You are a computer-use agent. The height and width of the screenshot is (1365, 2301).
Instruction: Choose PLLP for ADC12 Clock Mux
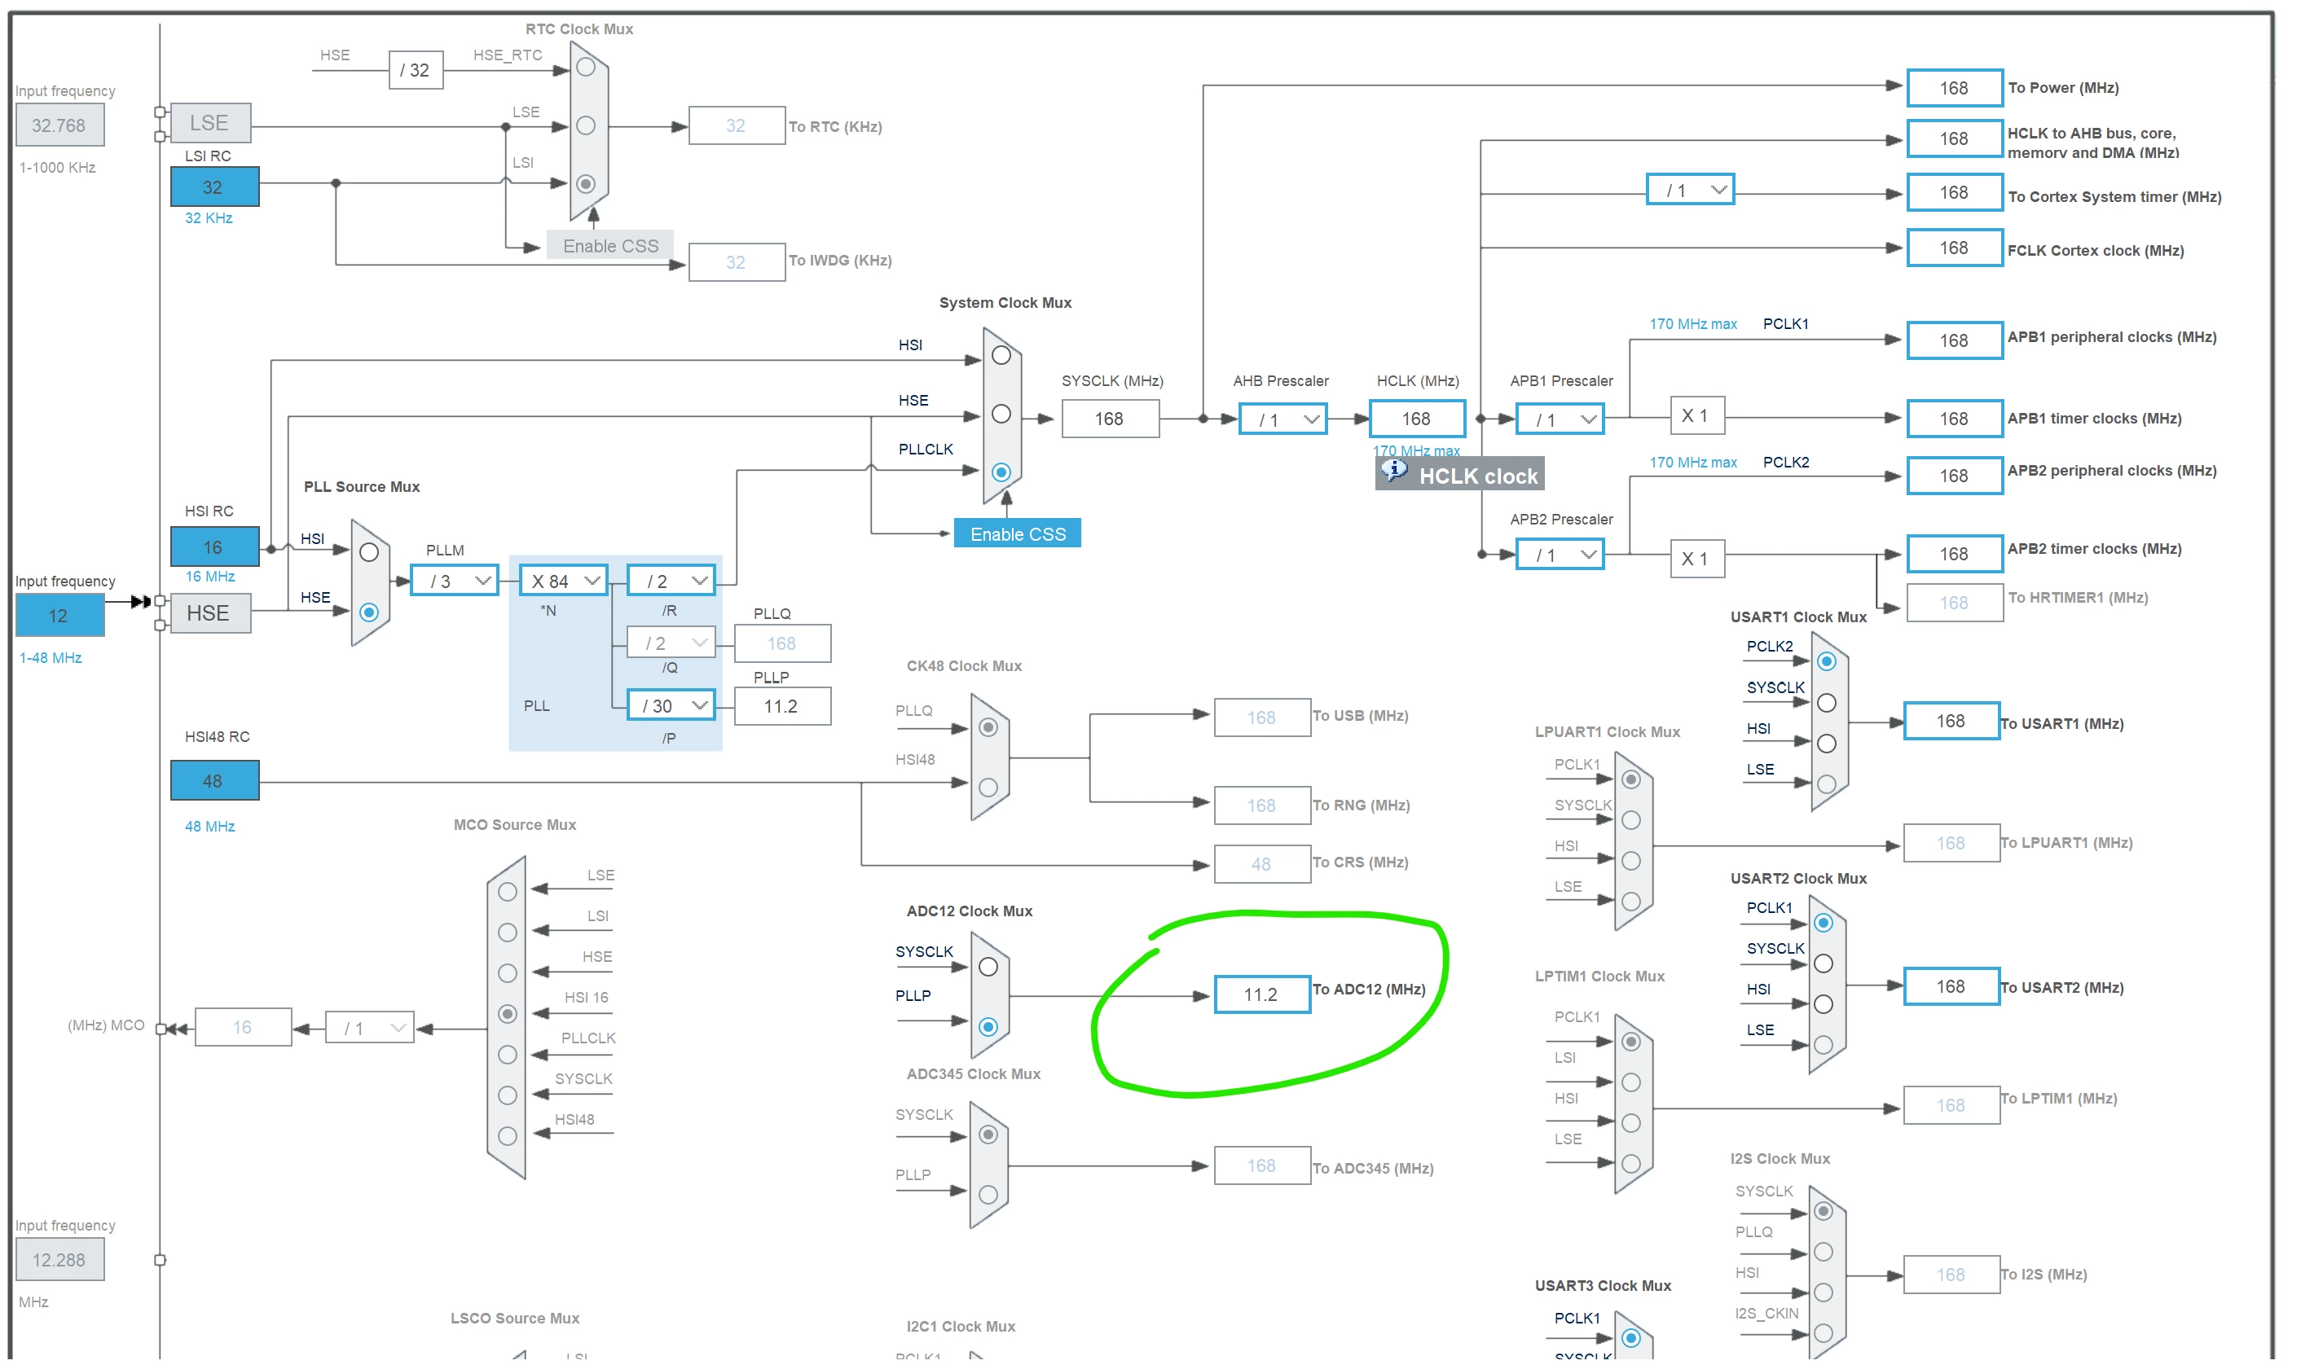(988, 1028)
